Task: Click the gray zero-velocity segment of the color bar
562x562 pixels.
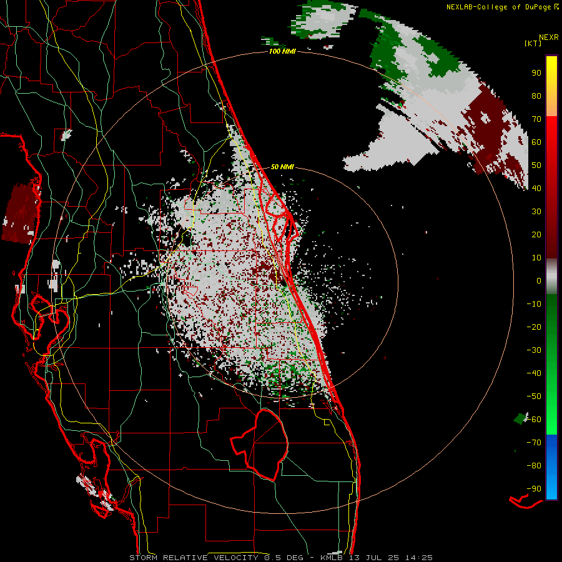Action: point(551,277)
